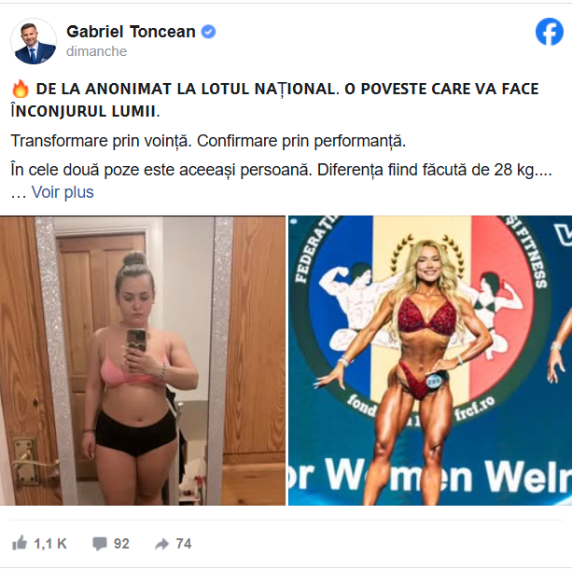572x570 pixels.
Task: Click the sentence mentioning 28 kg
Action: (281, 170)
